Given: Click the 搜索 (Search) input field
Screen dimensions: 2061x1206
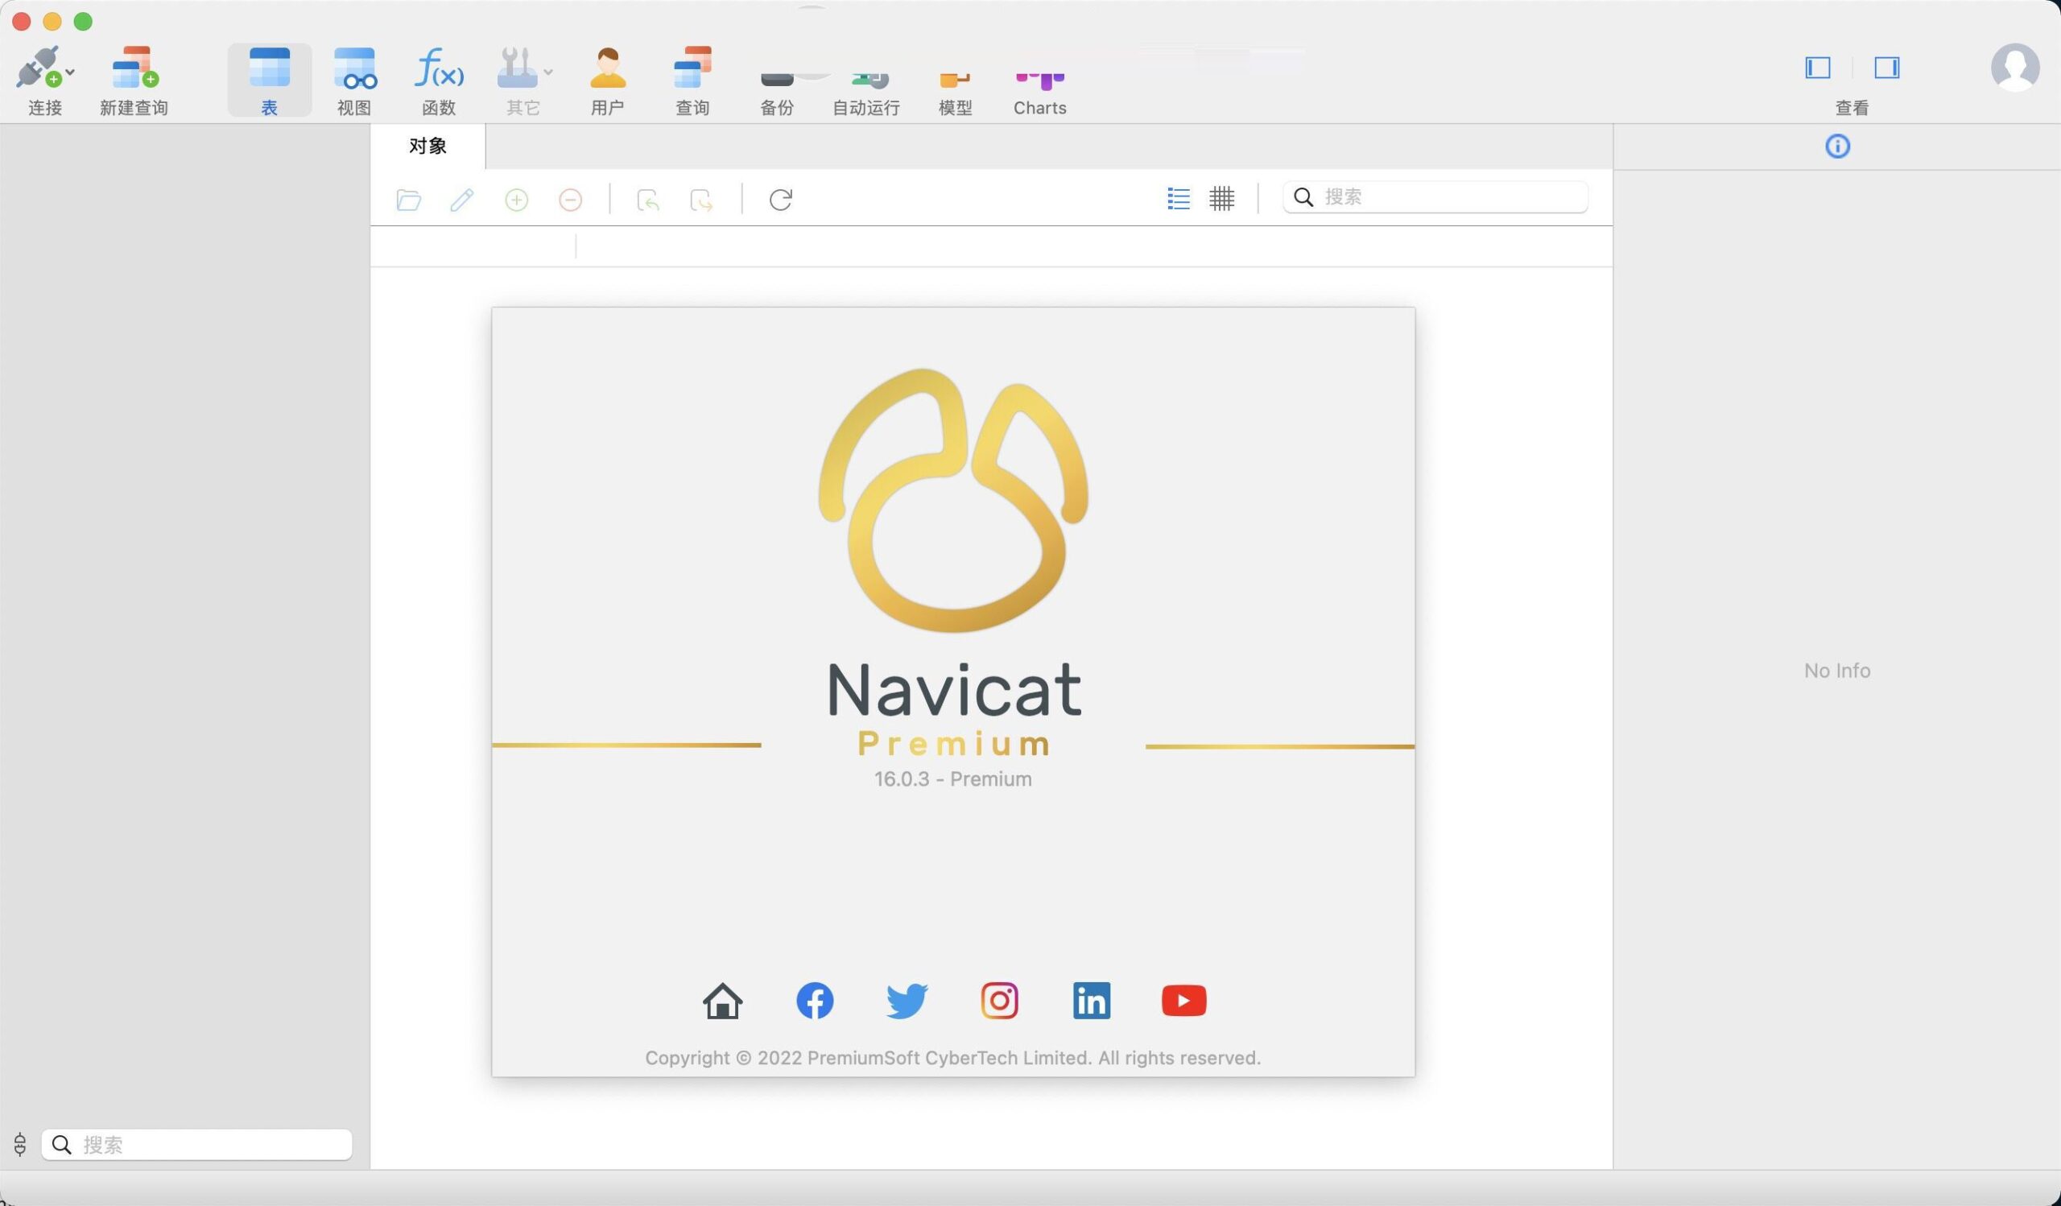Looking at the screenshot, I should pyautogui.click(x=1435, y=196).
